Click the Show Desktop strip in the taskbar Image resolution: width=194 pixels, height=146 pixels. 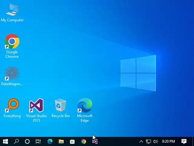(193, 141)
